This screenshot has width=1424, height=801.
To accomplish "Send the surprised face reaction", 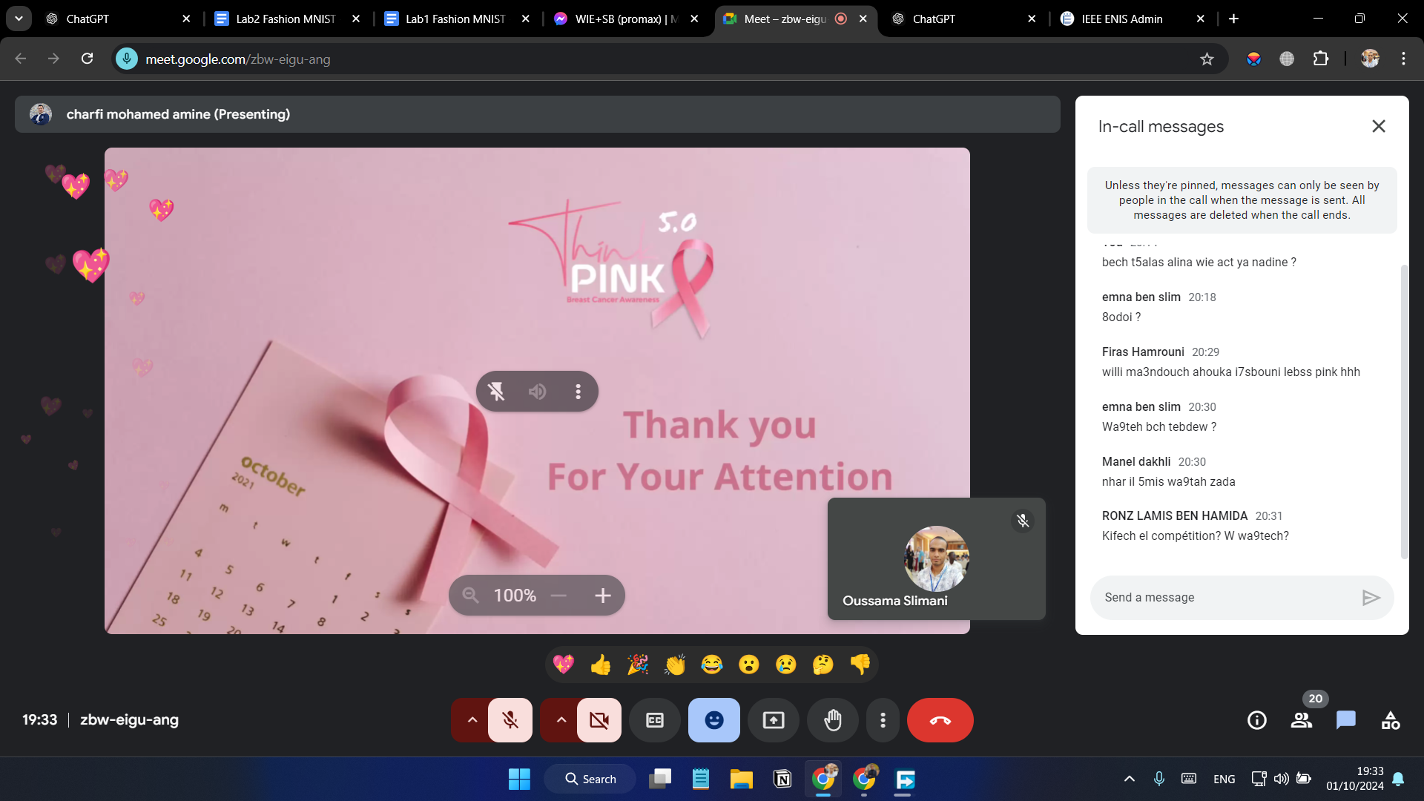I will point(749,664).
